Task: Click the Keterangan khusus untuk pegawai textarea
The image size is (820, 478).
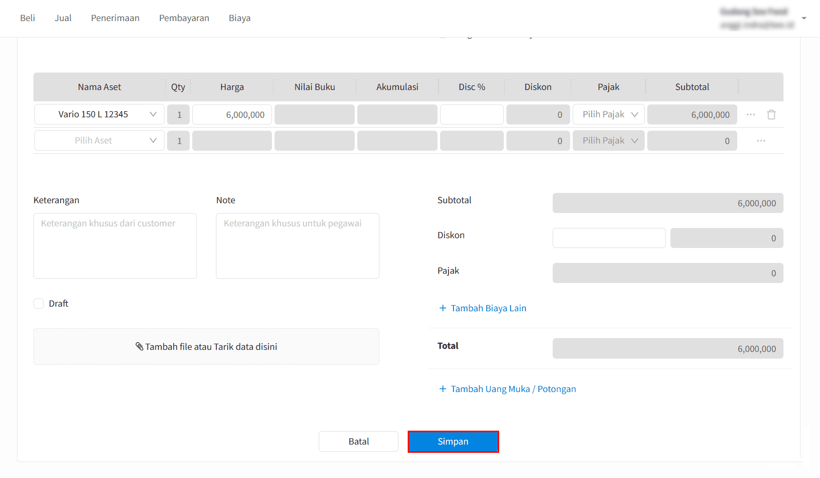Action: click(298, 246)
